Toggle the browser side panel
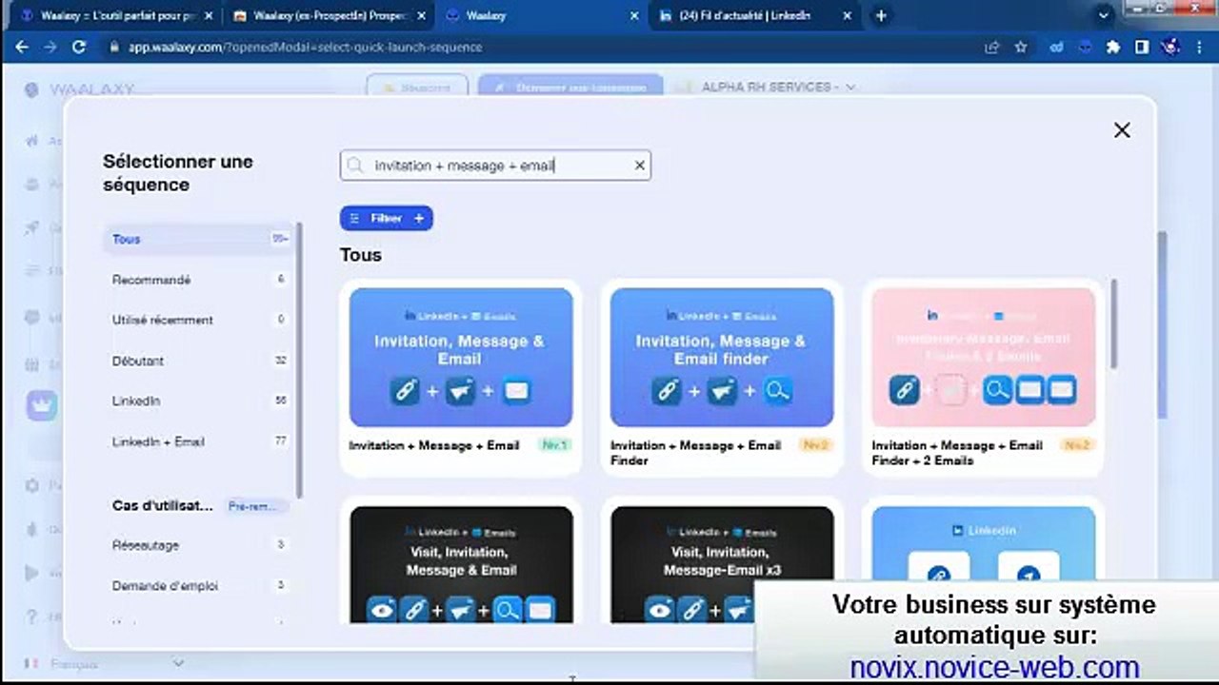Image resolution: width=1219 pixels, height=685 pixels. point(1142,47)
